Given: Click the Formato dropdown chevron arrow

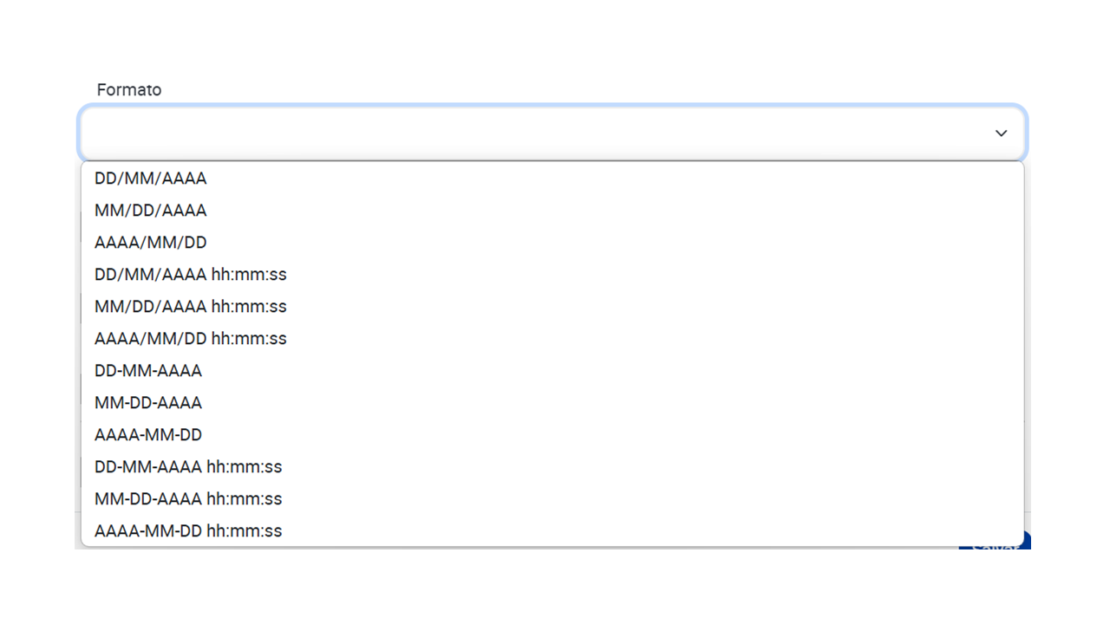Looking at the screenshot, I should pos(1001,133).
